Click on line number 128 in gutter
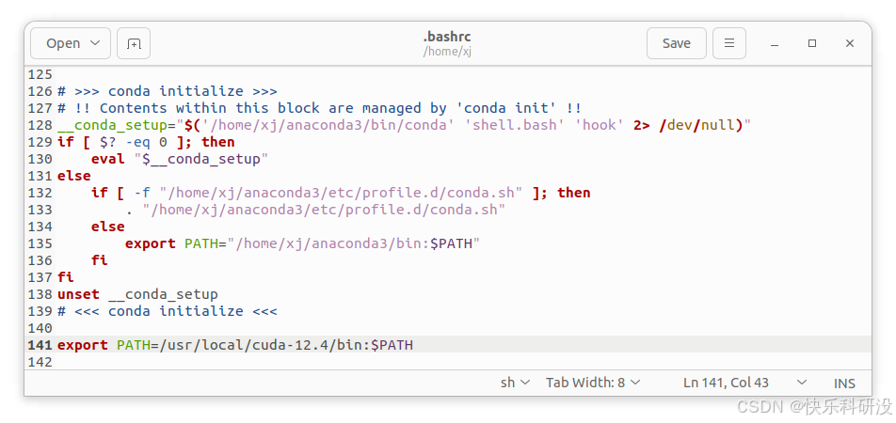The height and width of the screenshot is (423, 896). (40, 125)
